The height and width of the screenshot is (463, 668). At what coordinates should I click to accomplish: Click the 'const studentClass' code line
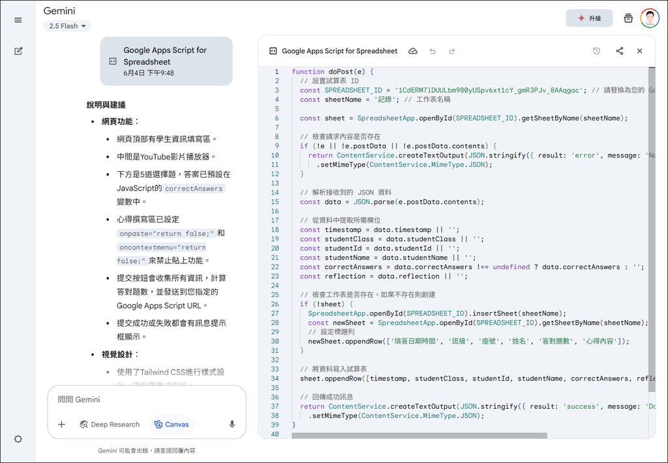(392, 239)
